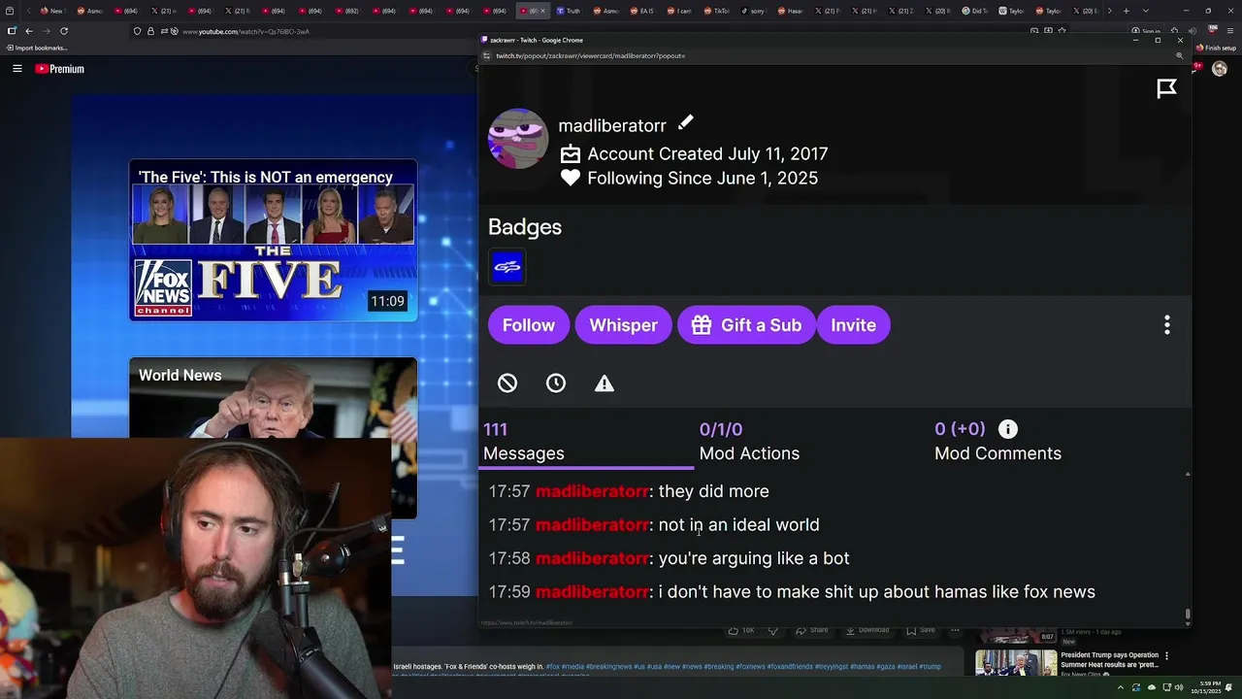Click the message list scrollbar
Image resolution: width=1242 pixels, height=699 pixels.
click(1188, 616)
